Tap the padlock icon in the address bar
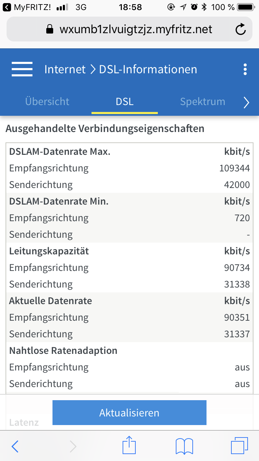This screenshot has width=259, height=461. click(x=50, y=29)
